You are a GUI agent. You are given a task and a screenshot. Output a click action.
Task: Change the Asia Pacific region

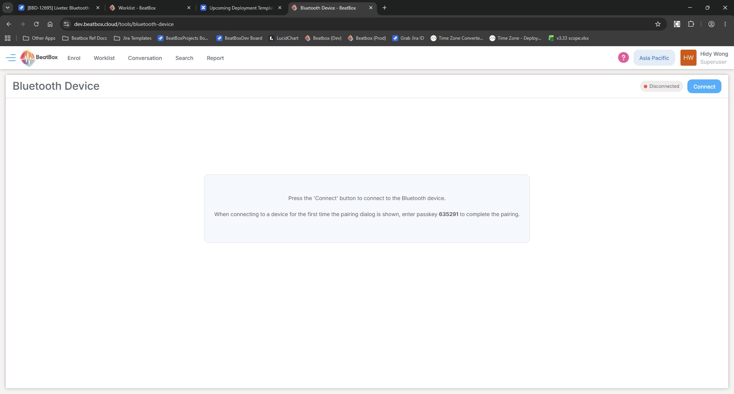654,58
